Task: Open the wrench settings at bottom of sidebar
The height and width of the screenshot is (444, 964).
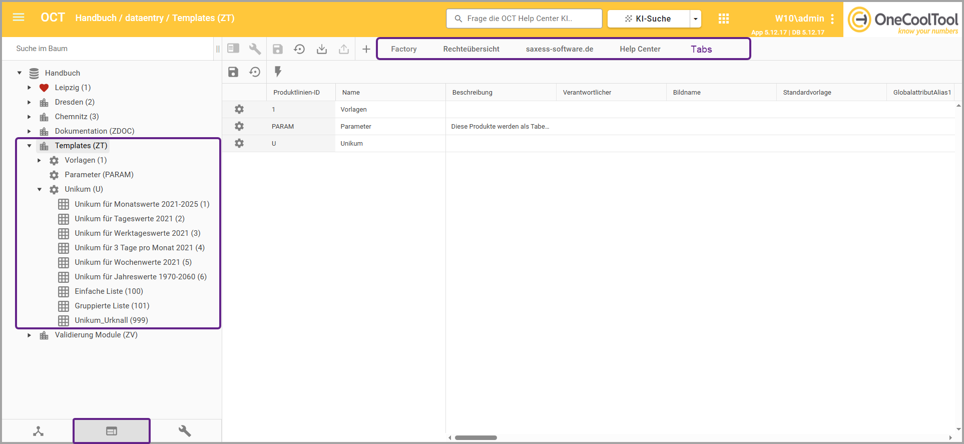Action: point(185,431)
